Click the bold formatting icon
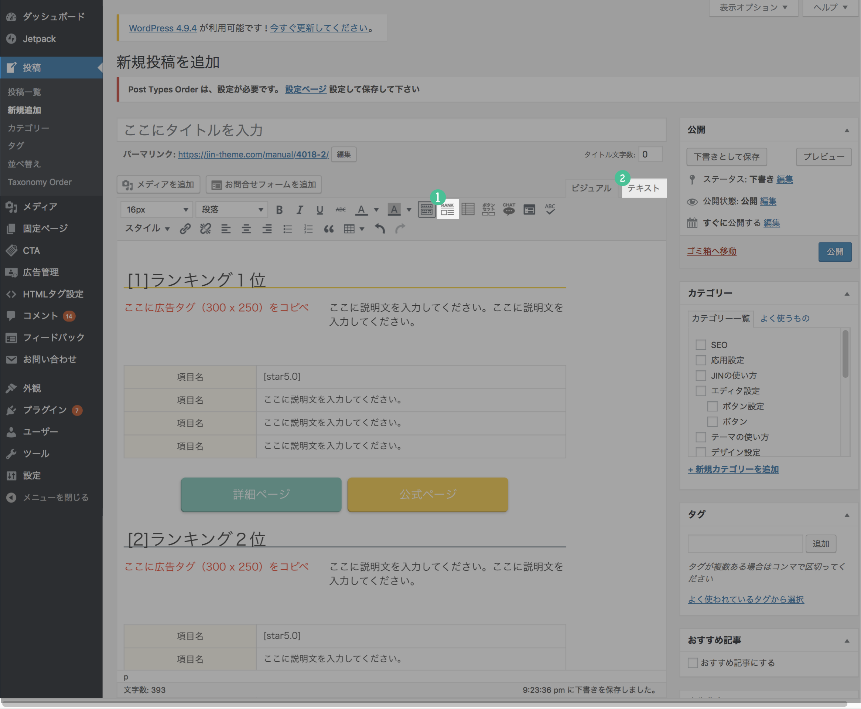861x709 pixels. pos(279,209)
